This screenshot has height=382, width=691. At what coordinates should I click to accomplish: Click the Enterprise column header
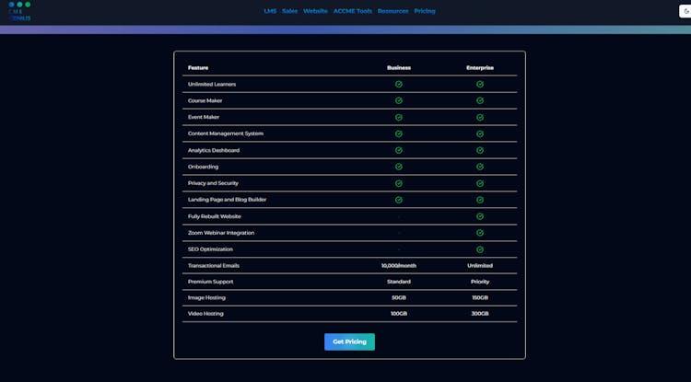pos(480,67)
